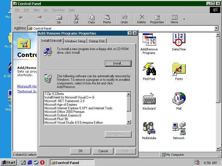Open the Network settings icon

point(179,131)
